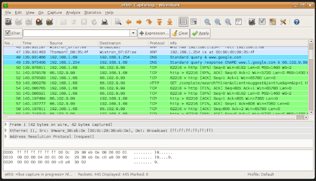
Task: Toggle auto scroll during live capture
Action: click(x=194, y=22)
